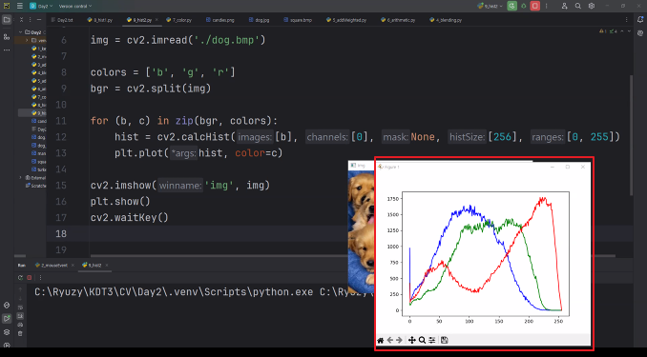Screen dimensions: 647x357
Task: Open the Project panel options dots
Action: 31,20
